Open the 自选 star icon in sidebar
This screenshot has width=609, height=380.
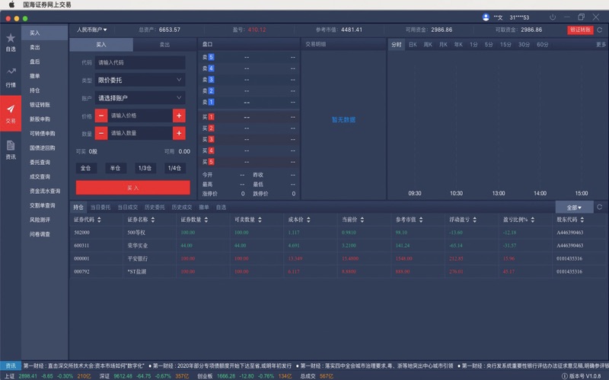11,38
